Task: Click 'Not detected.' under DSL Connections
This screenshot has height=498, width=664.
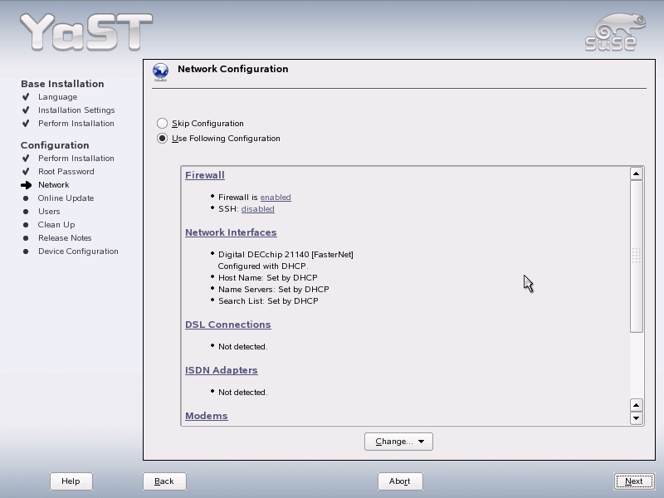Action: coord(243,347)
